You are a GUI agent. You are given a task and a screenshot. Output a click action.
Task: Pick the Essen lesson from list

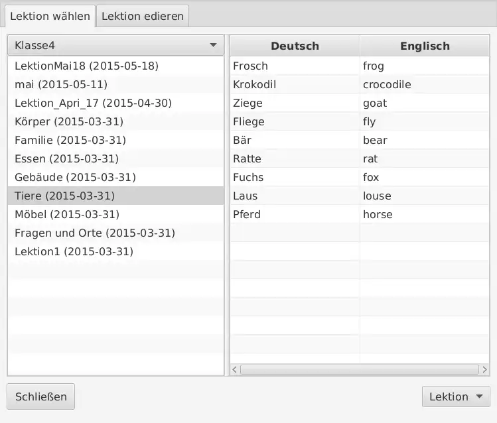tap(66, 159)
